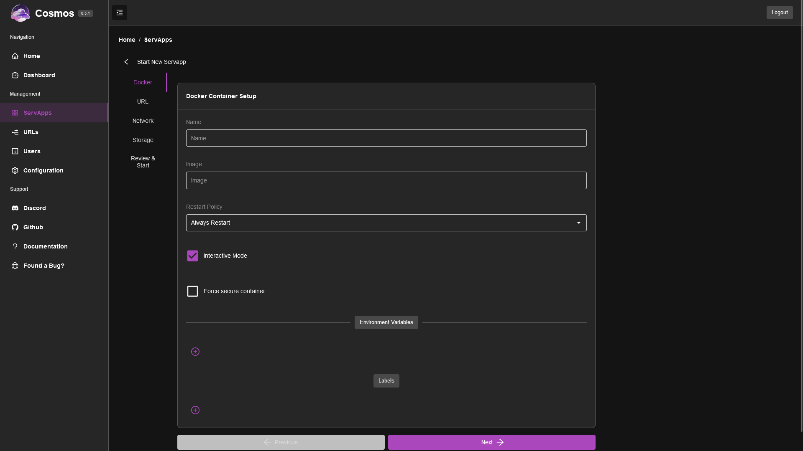Click the Docker Container Setup heading
This screenshot has width=803, height=451.
point(221,96)
